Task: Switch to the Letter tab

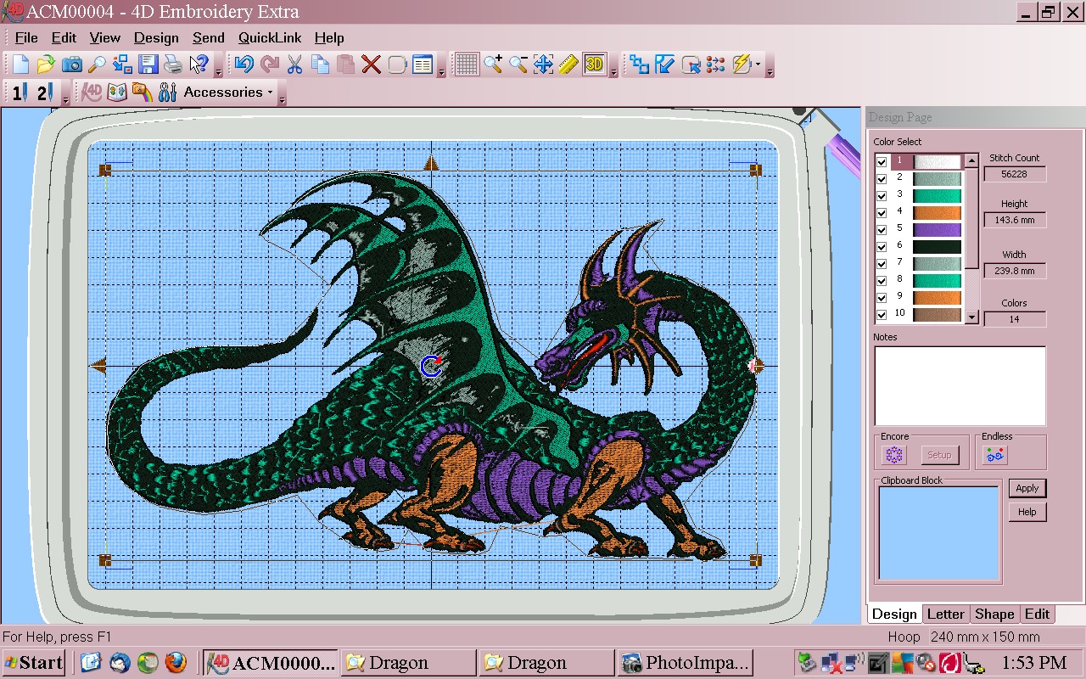Action: click(x=945, y=614)
